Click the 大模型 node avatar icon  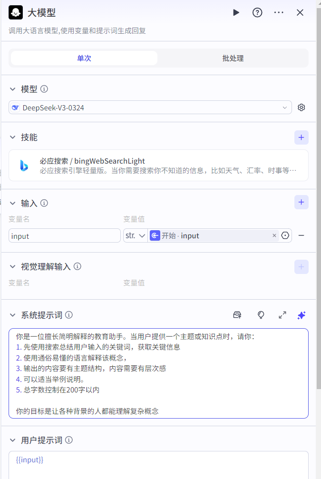(x=16, y=12)
